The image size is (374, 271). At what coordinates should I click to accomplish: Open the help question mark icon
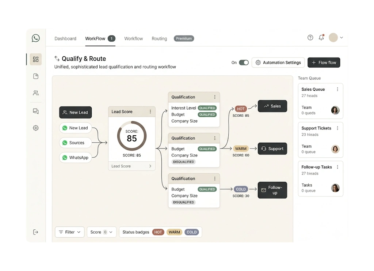(x=310, y=37)
